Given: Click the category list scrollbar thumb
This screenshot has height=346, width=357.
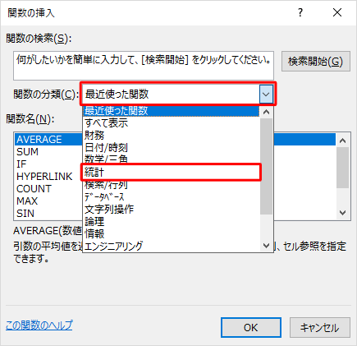Looking at the screenshot, I should tap(266, 166).
